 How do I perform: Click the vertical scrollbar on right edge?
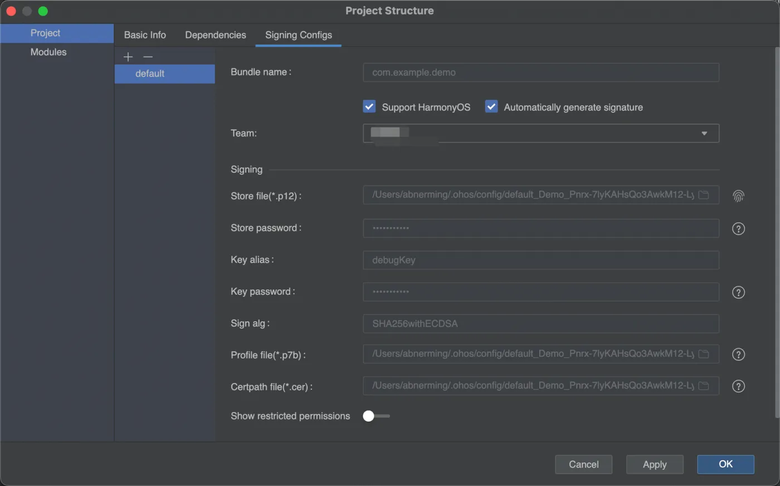pos(777,232)
